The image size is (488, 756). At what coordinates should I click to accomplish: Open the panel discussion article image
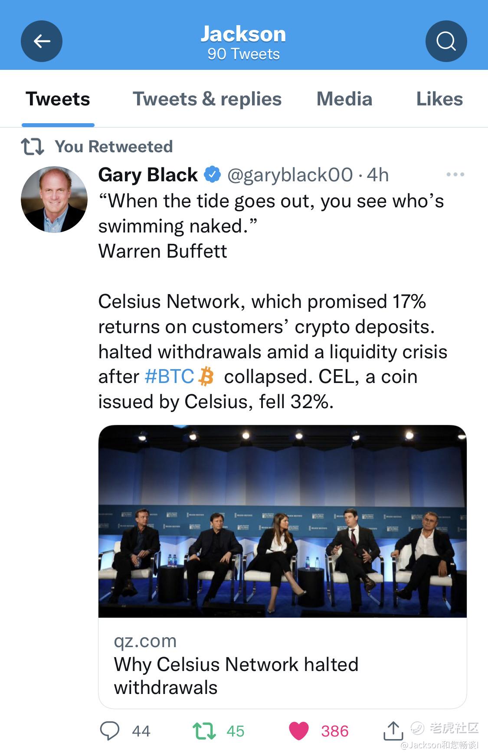tap(282, 521)
